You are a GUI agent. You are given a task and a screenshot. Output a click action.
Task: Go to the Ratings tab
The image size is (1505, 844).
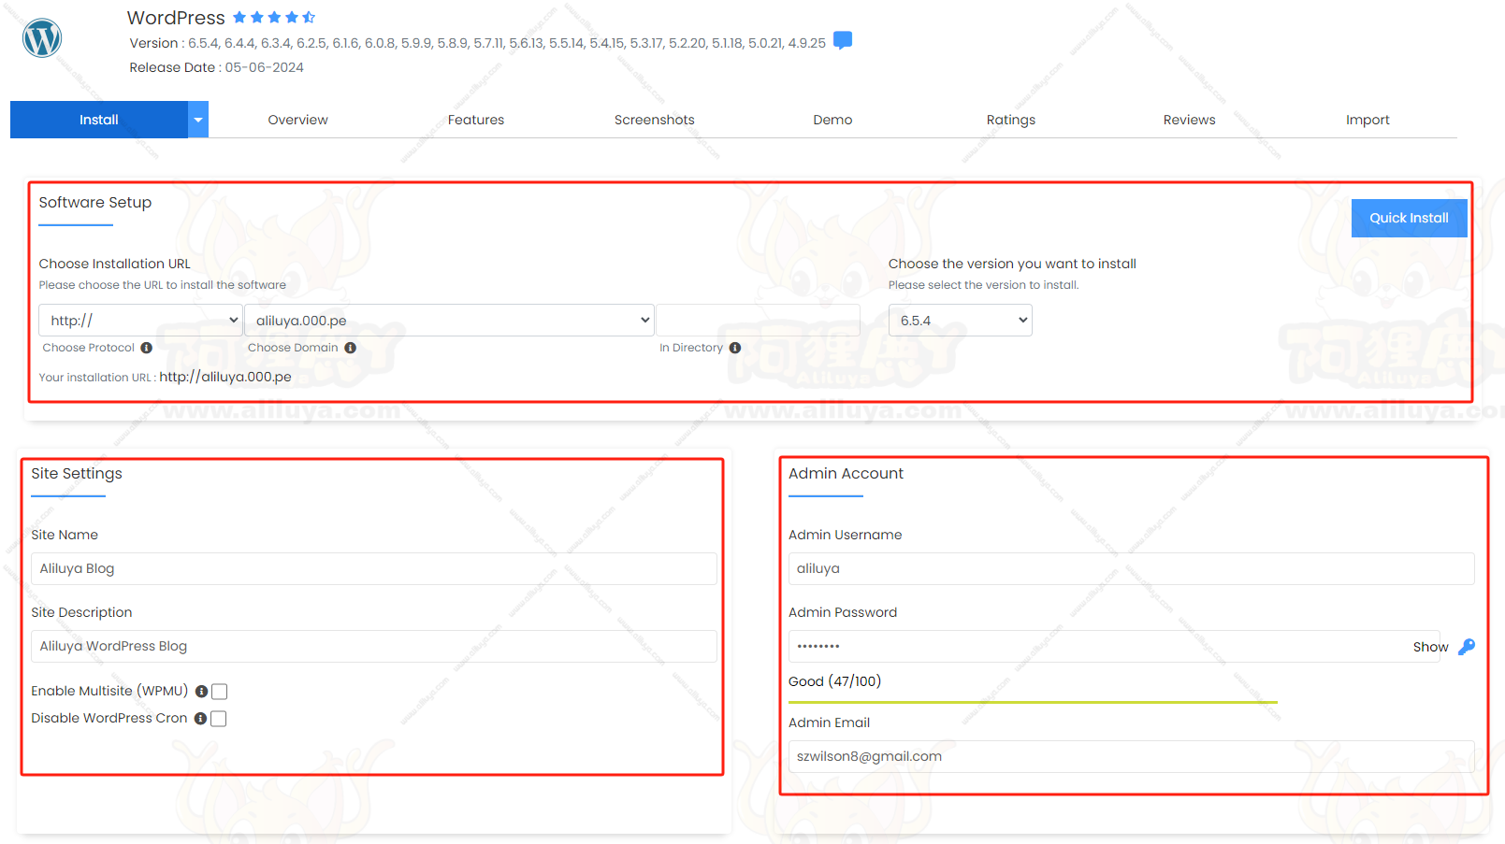pyautogui.click(x=1011, y=120)
